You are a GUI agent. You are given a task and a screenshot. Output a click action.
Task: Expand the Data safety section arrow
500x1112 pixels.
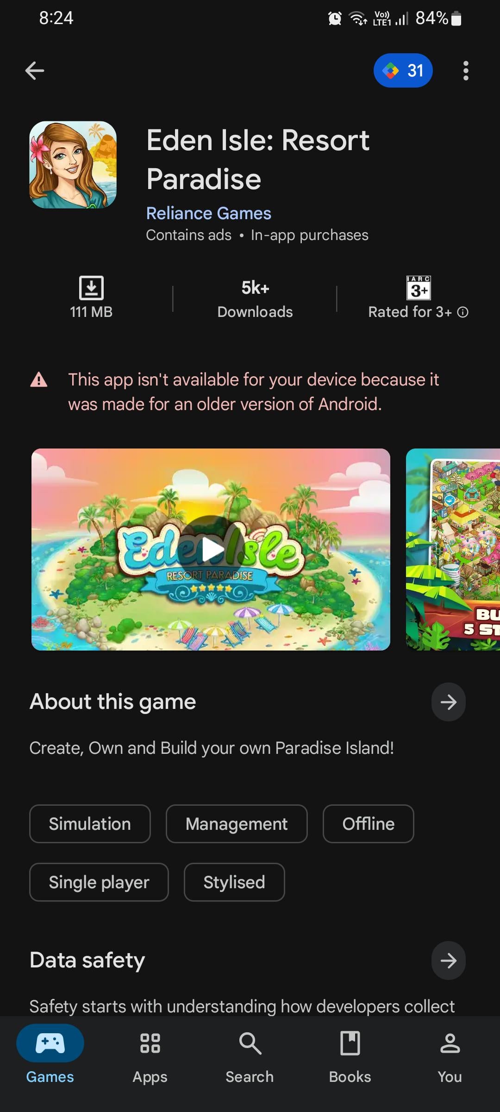(x=448, y=960)
